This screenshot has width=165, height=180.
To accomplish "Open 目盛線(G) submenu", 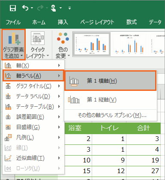I will coord(33,127).
